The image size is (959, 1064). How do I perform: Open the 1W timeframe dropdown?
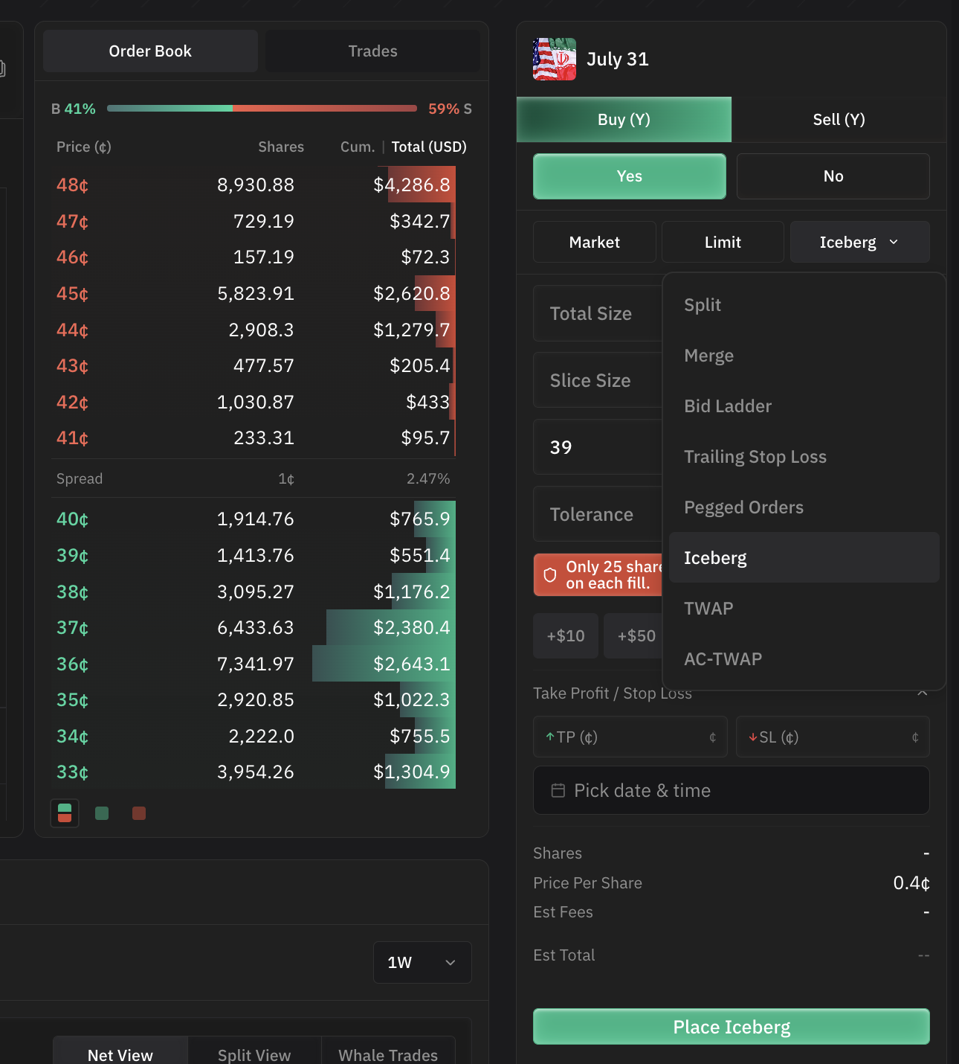tap(422, 962)
